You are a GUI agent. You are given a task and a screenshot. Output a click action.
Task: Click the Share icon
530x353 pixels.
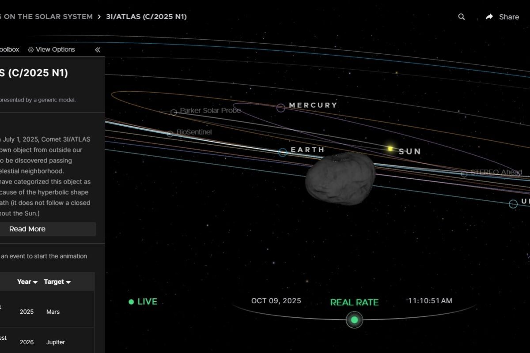[x=489, y=16]
